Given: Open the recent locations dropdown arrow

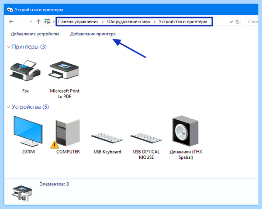Looking at the screenshot, I should pos(31,21).
